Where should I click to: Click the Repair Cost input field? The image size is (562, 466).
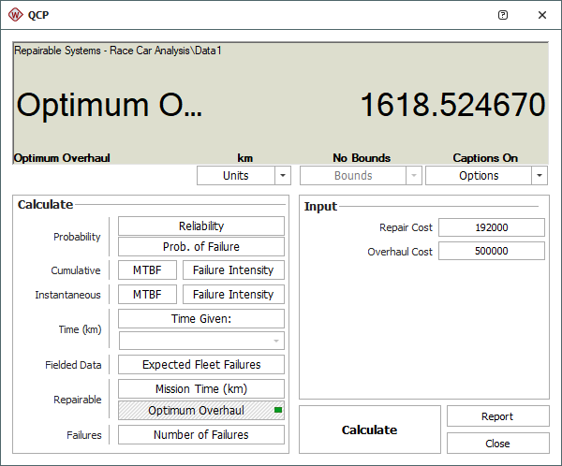491,227
